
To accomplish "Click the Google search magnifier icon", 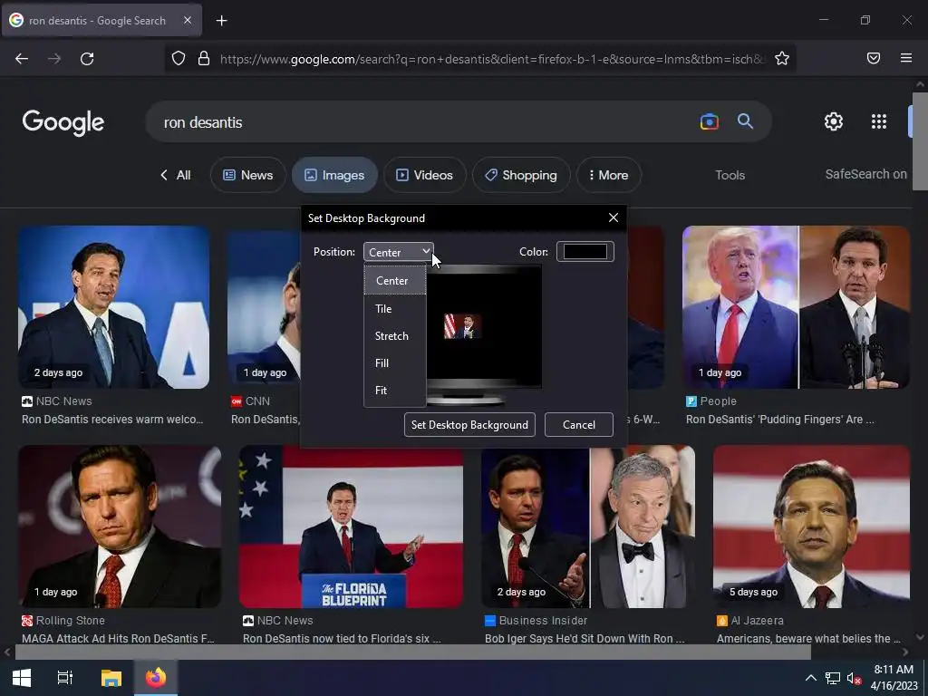I will pos(745,121).
